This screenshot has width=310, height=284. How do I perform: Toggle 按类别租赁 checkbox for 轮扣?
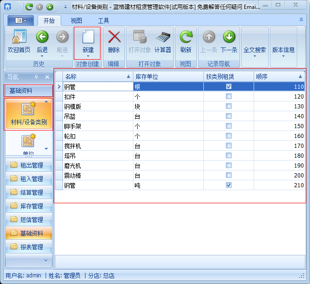[x=229, y=136]
